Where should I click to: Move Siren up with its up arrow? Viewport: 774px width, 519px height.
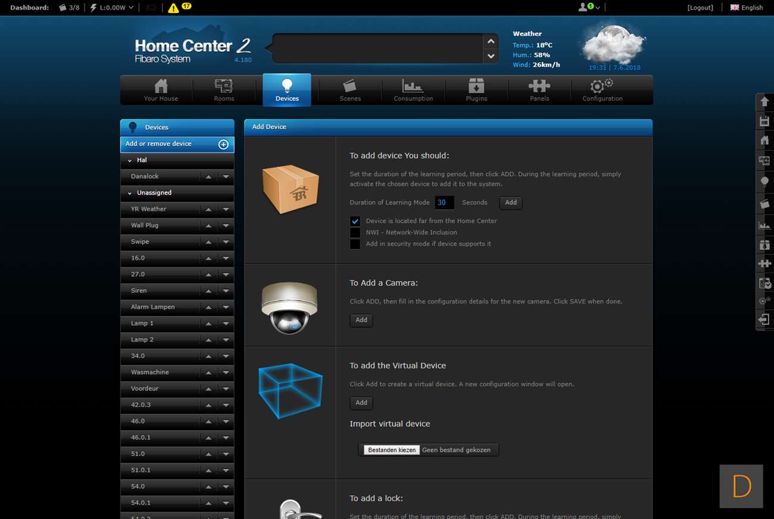[x=208, y=291]
